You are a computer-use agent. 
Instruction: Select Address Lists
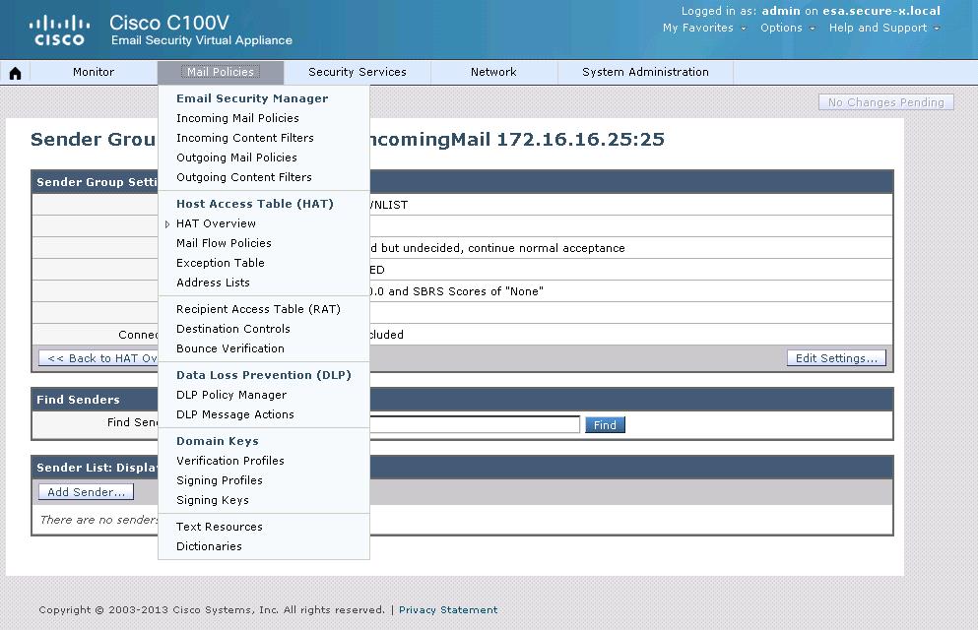point(213,283)
